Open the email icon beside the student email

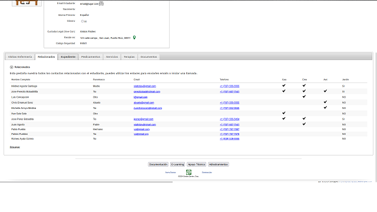tap(101, 4)
